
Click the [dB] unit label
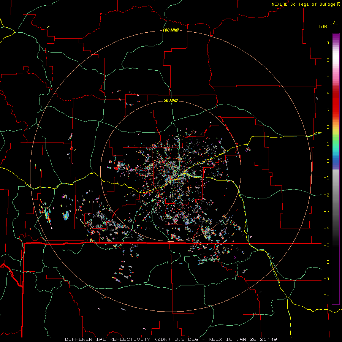point(324,26)
